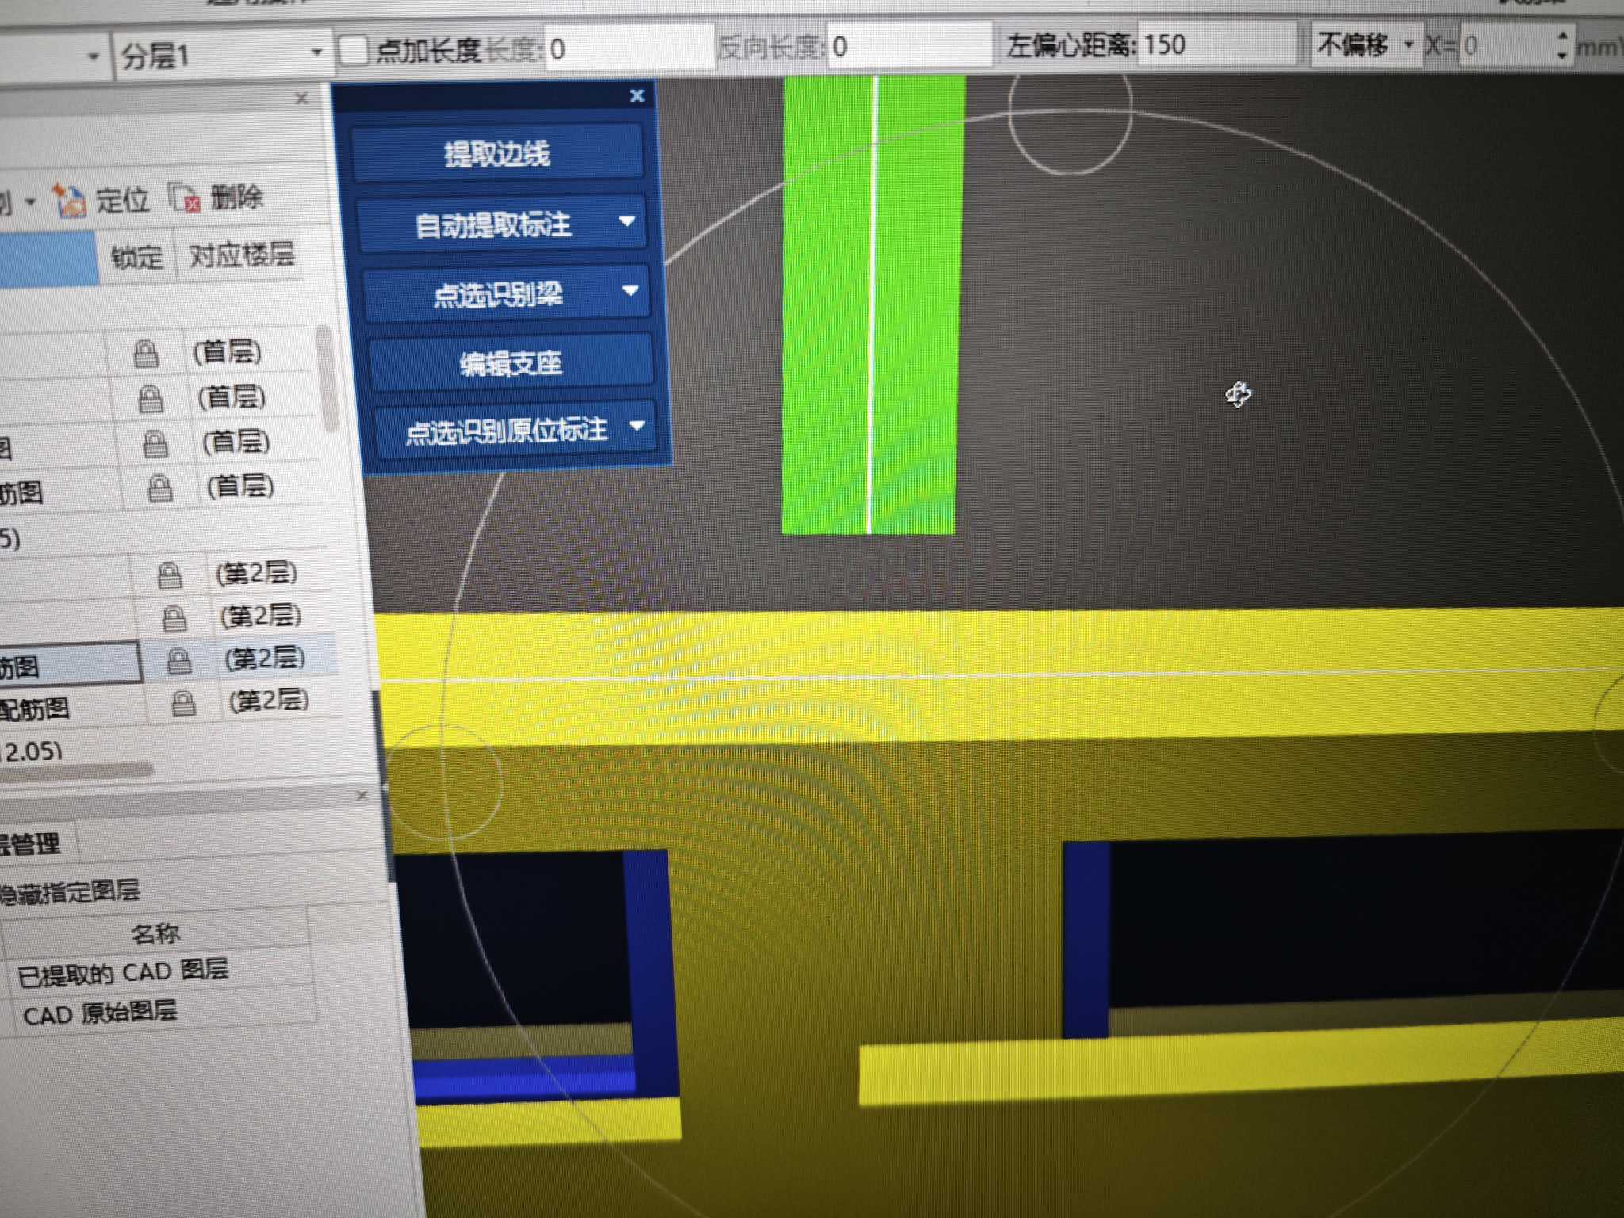The image size is (1624, 1218).
Task: Click the 反向长度 input field
Action: tap(910, 46)
